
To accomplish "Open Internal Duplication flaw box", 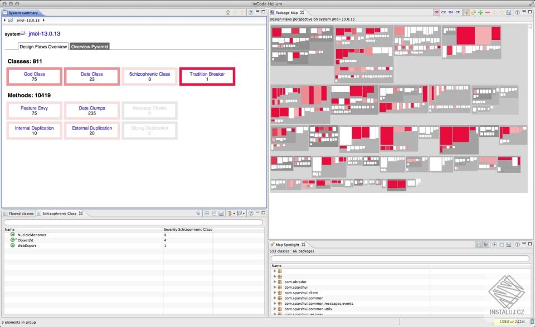I will 34,131.
